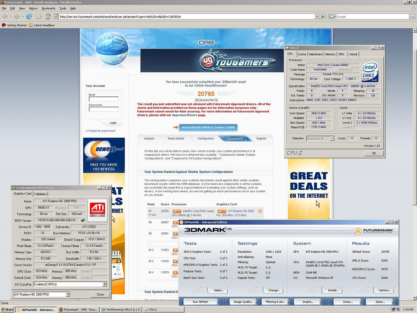Click Run 3DMark button
The width and height of the screenshot is (417, 313).
coord(200,302)
